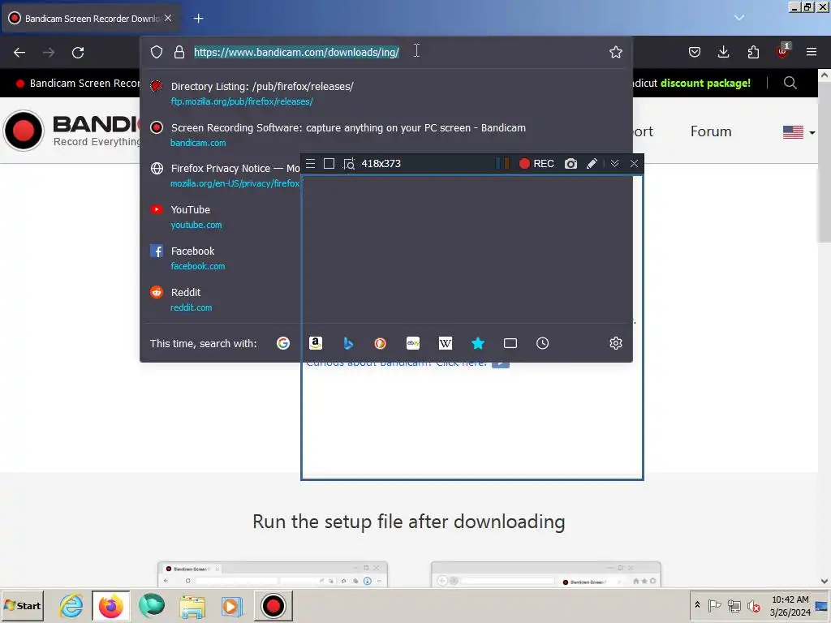Click the padlock site security icon
Viewport: 831px width, 623px height.
(x=179, y=52)
